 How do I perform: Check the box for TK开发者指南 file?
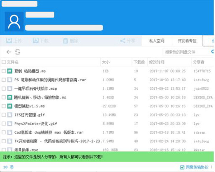coord(4,141)
